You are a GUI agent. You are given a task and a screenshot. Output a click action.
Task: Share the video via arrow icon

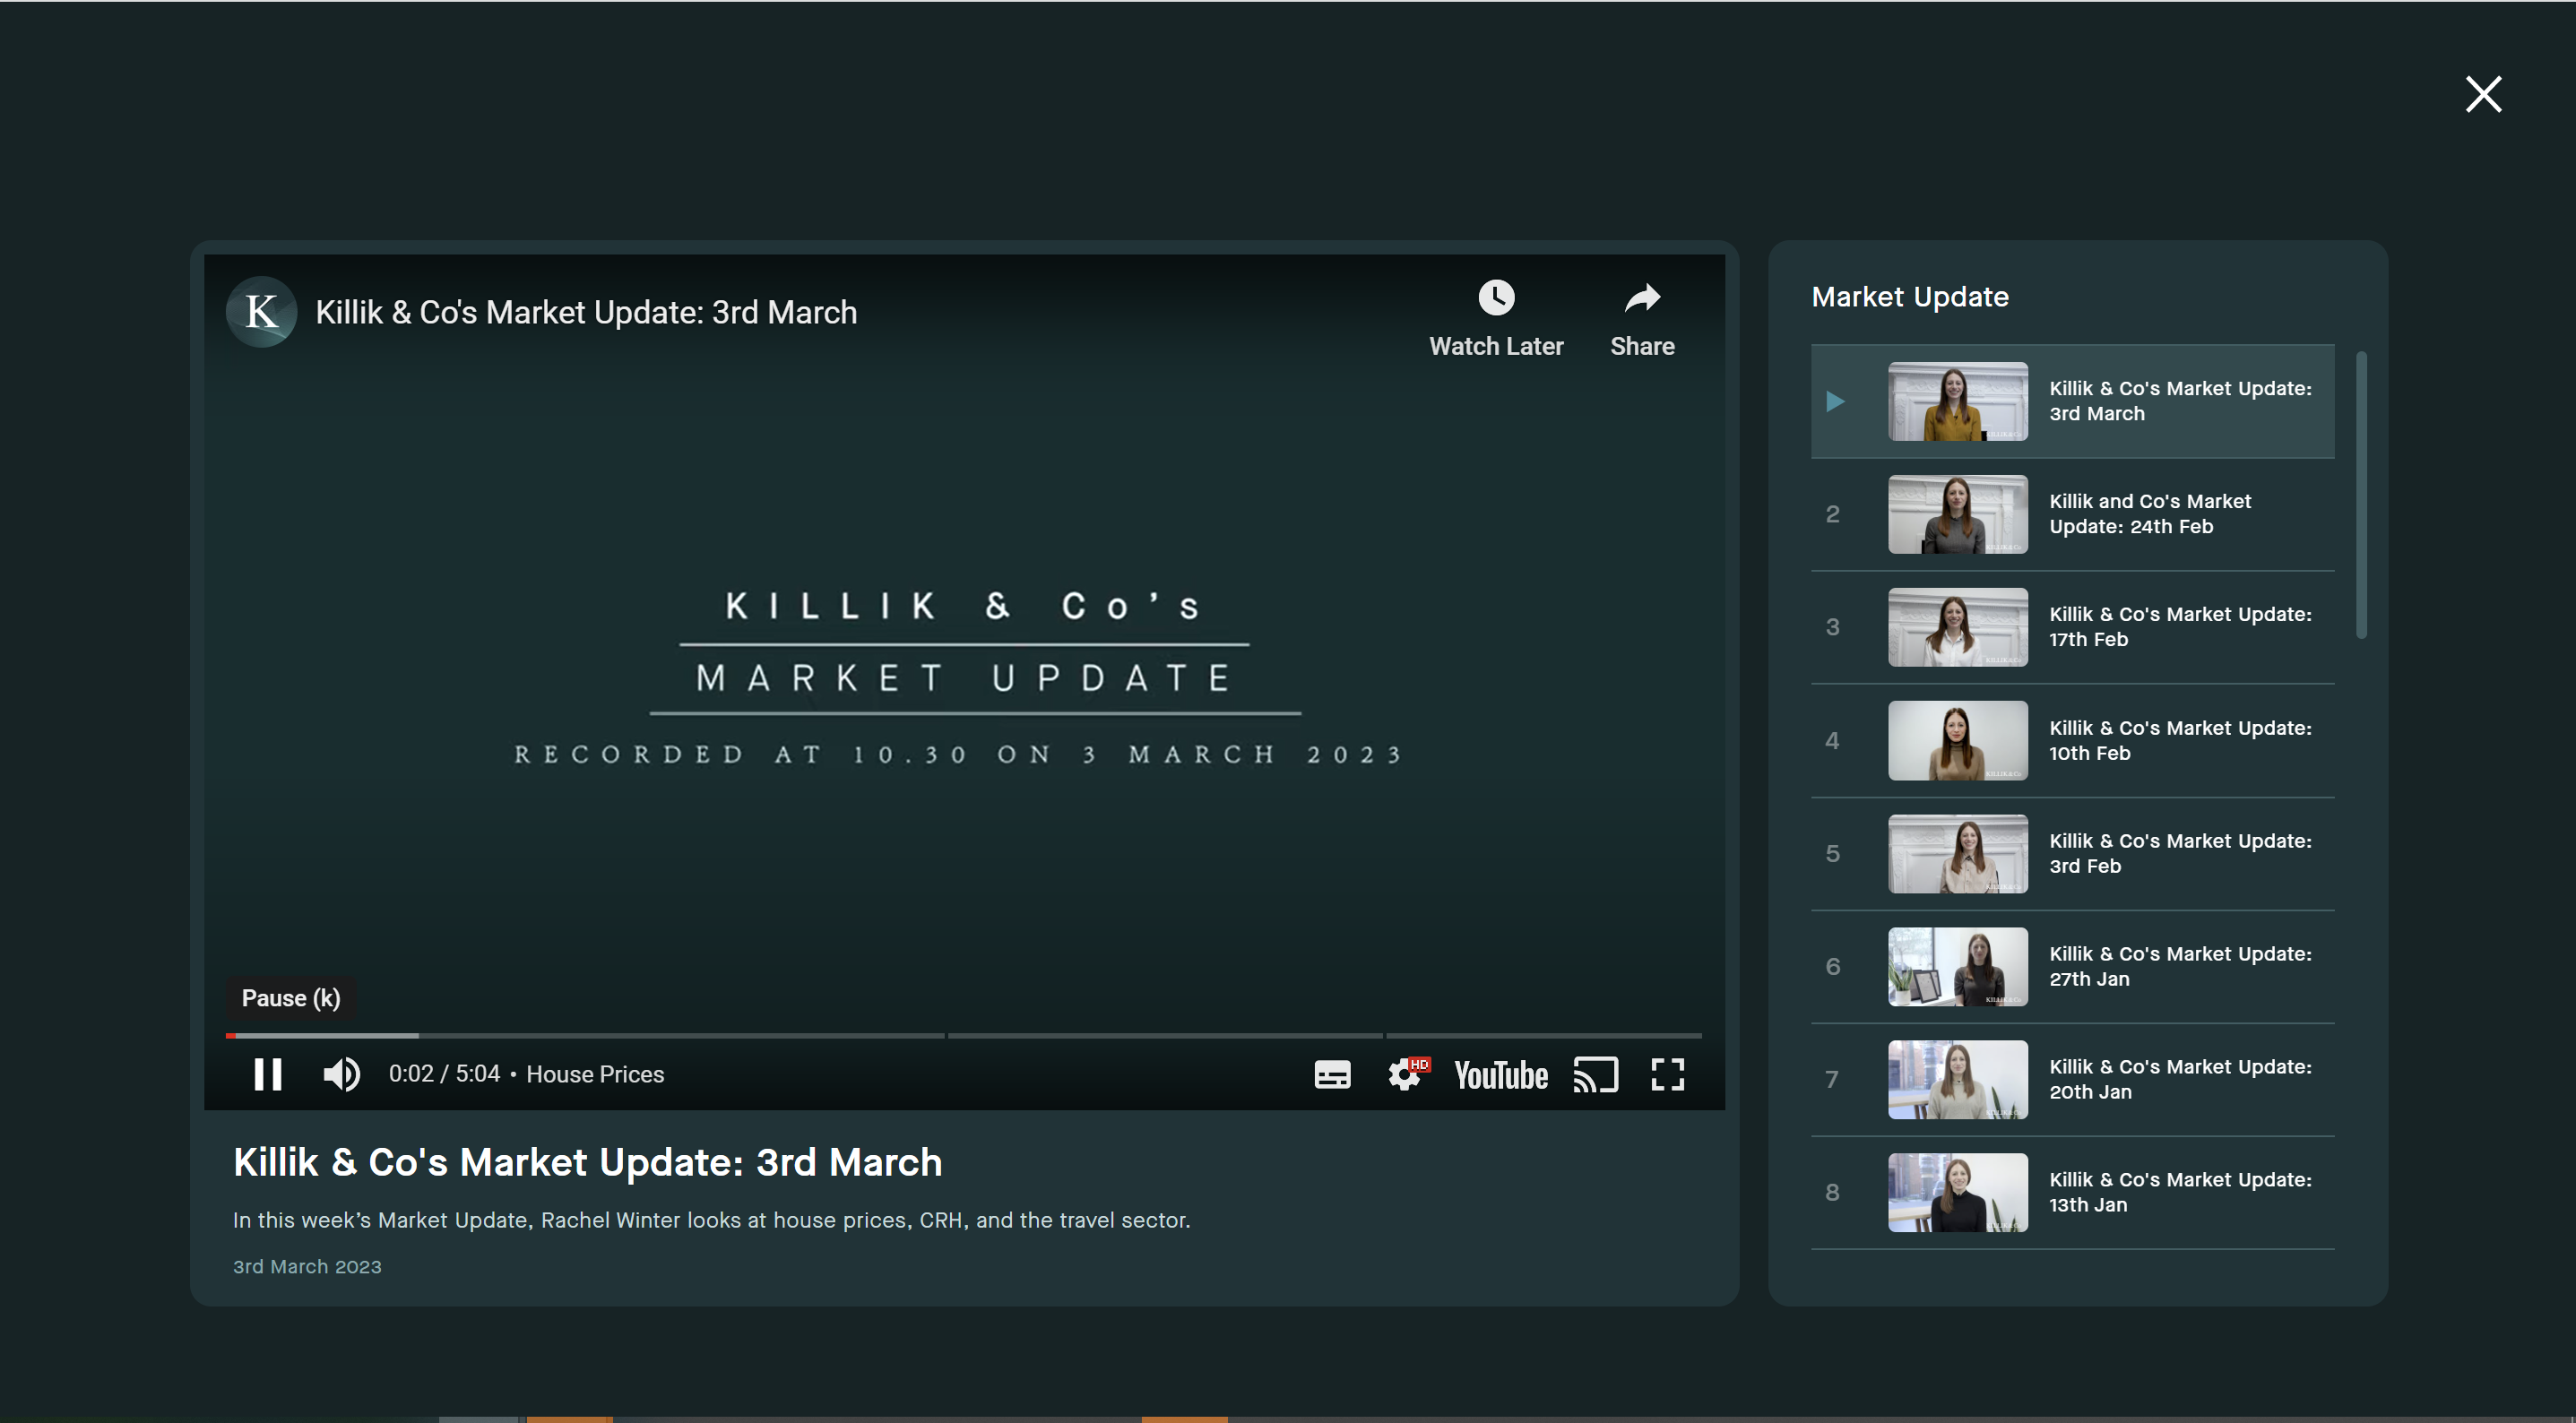point(1641,298)
